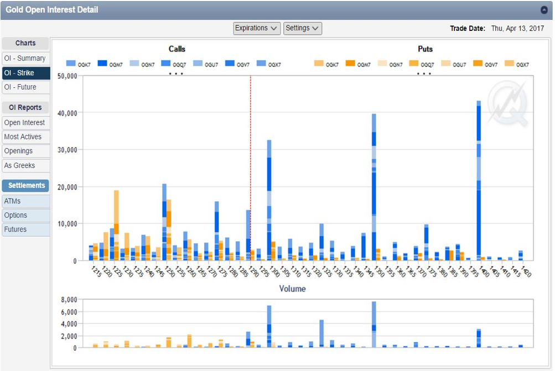
Task: Toggle the Puts OGU7 legend swatch
Action: pyautogui.click(x=445, y=63)
